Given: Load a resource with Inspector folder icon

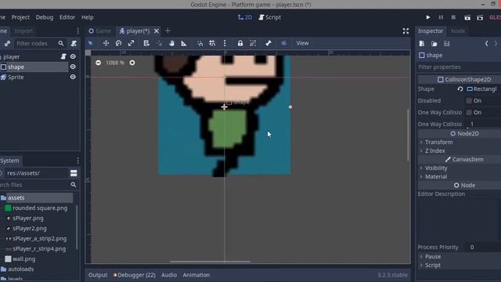Looking at the screenshot, I should pyautogui.click(x=434, y=44).
